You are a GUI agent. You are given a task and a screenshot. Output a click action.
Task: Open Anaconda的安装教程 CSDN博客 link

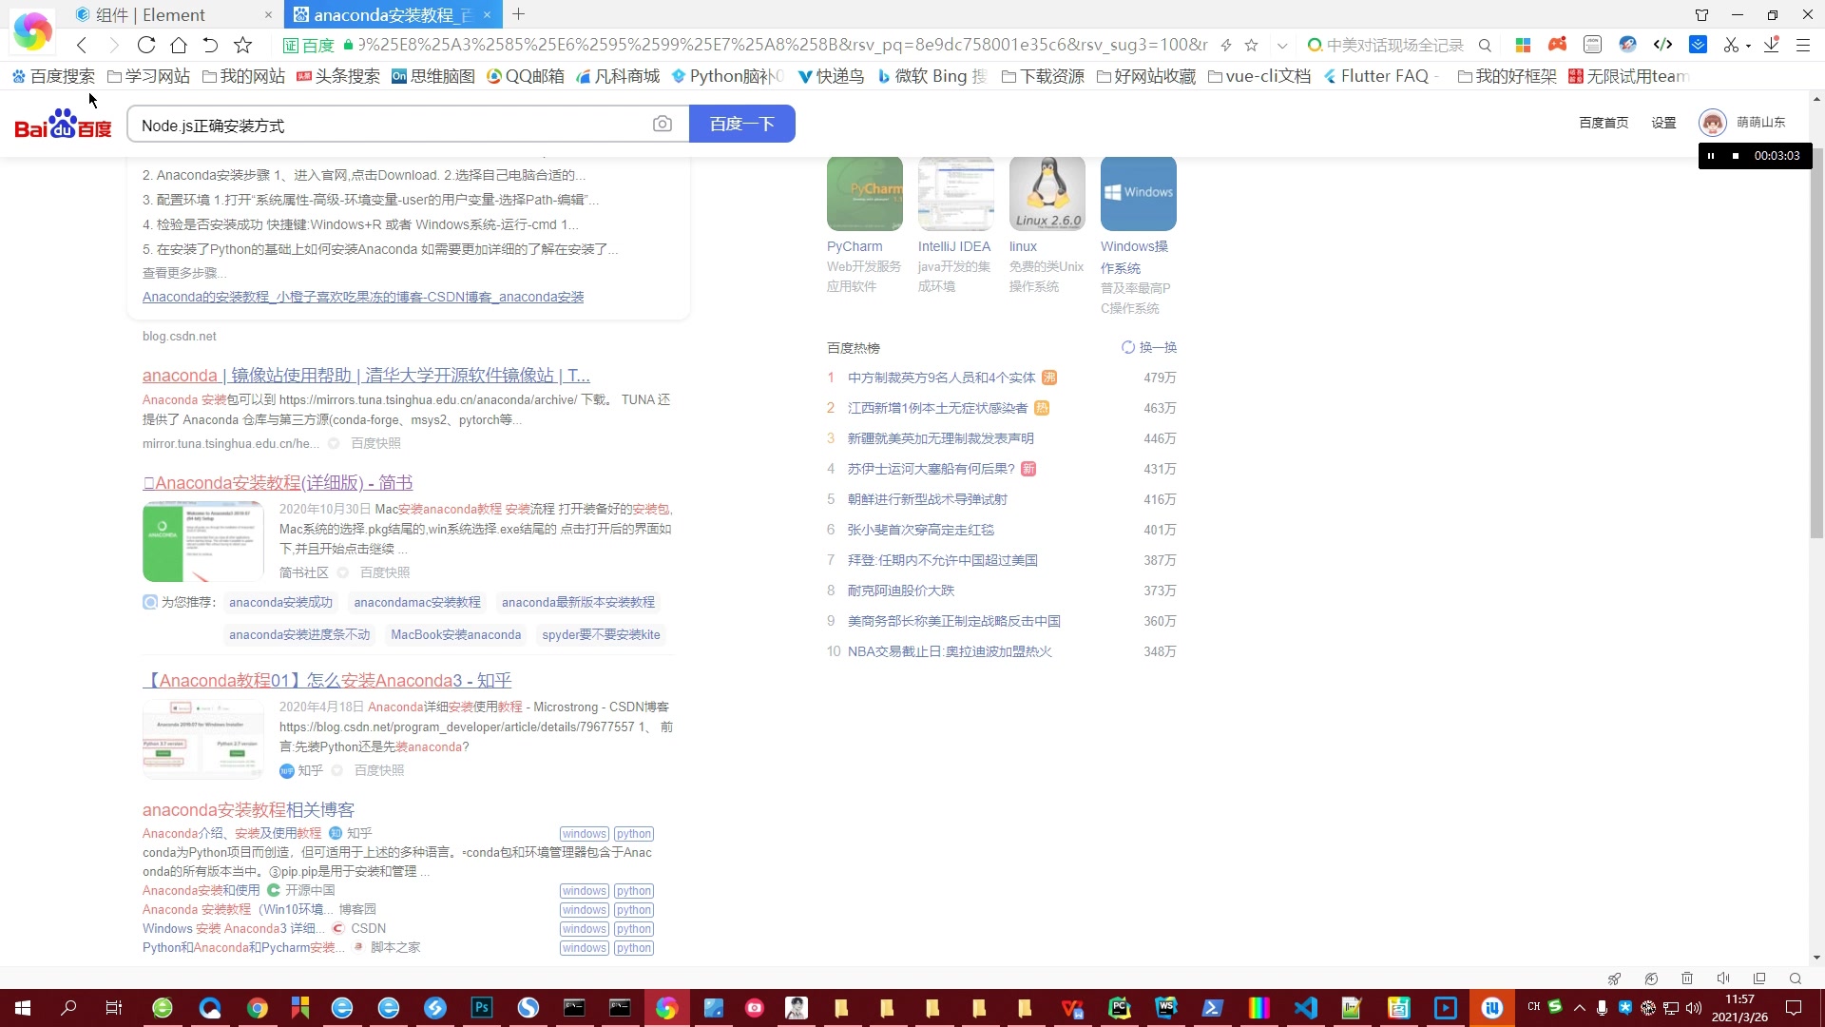click(363, 297)
